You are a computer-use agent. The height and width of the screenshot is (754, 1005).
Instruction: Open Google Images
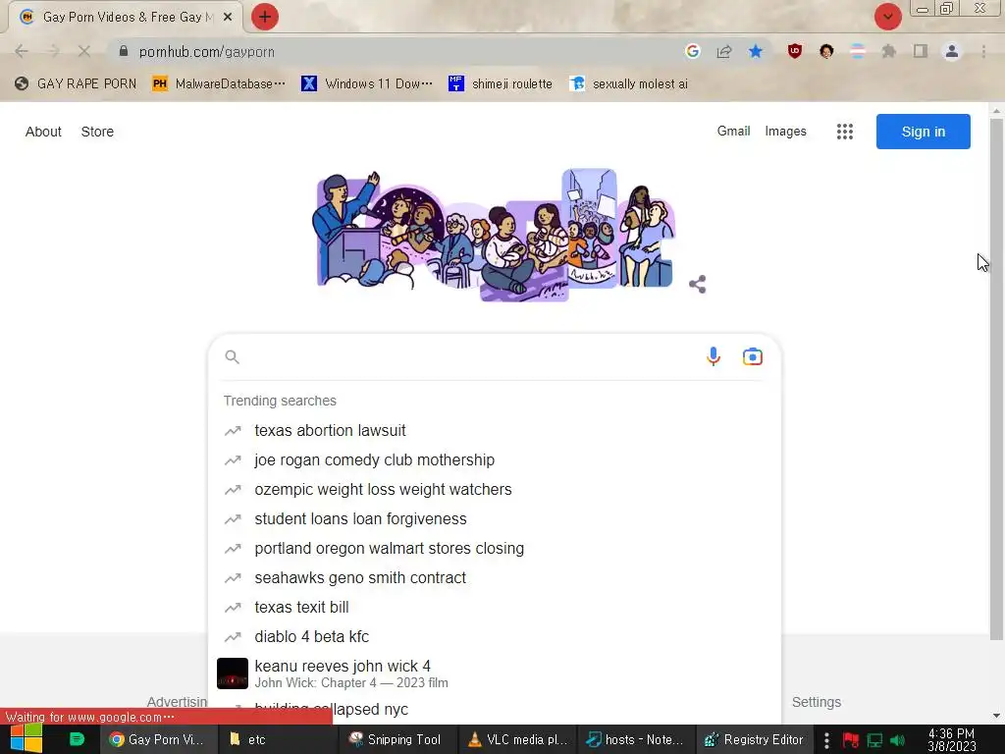[785, 131]
